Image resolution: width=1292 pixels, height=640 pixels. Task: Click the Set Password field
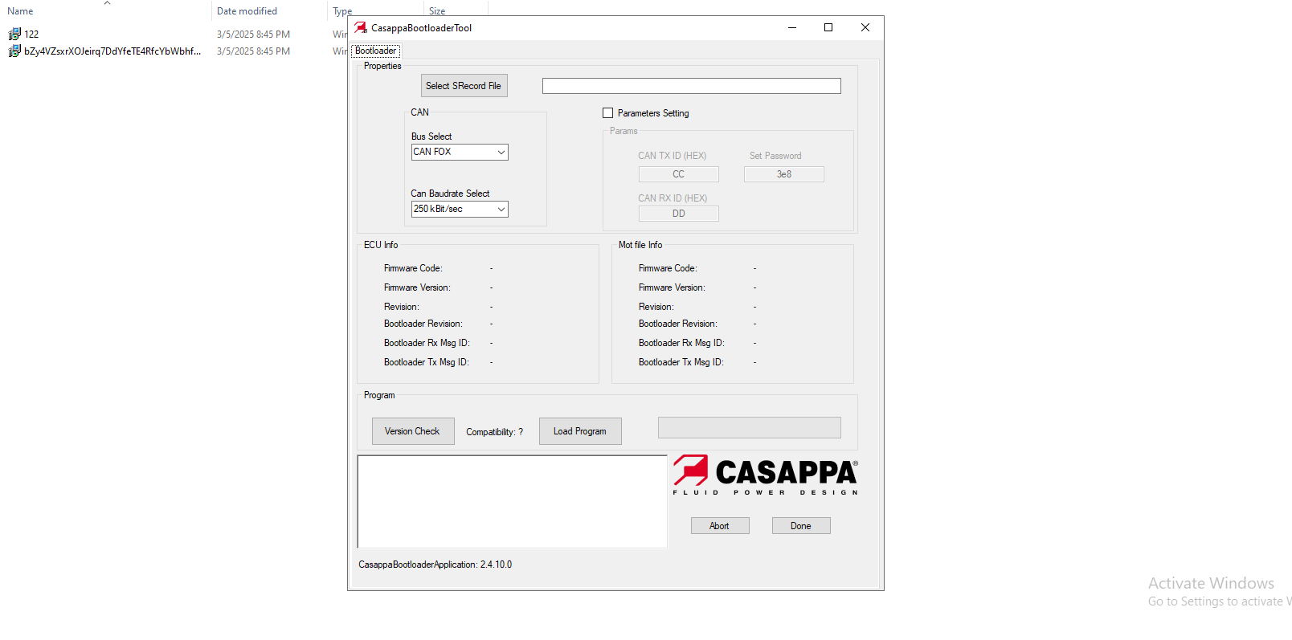pyautogui.click(x=784, y=174)
